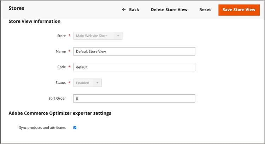Focus the Code input field
This screenshot has width=265, height=144.
134,67
